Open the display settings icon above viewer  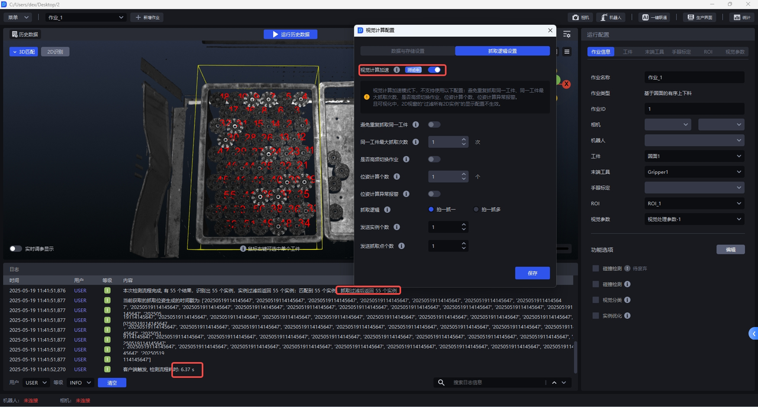tap(567, 34)
